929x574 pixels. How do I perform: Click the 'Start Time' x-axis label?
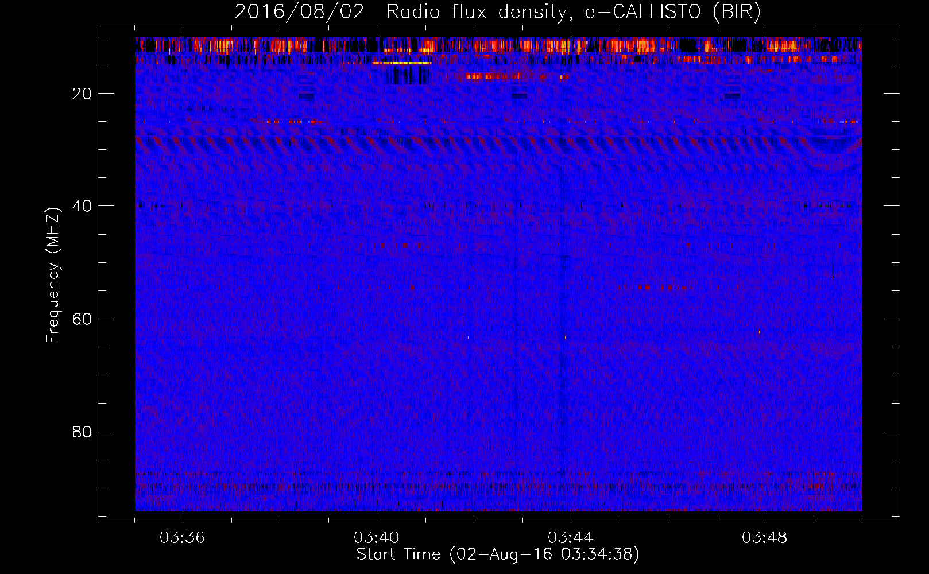497,554
